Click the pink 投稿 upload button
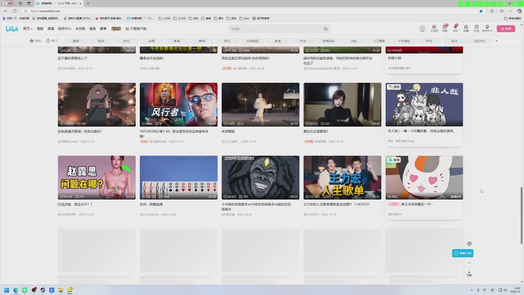This screenshot has height=295, width=524. (506, 29)
